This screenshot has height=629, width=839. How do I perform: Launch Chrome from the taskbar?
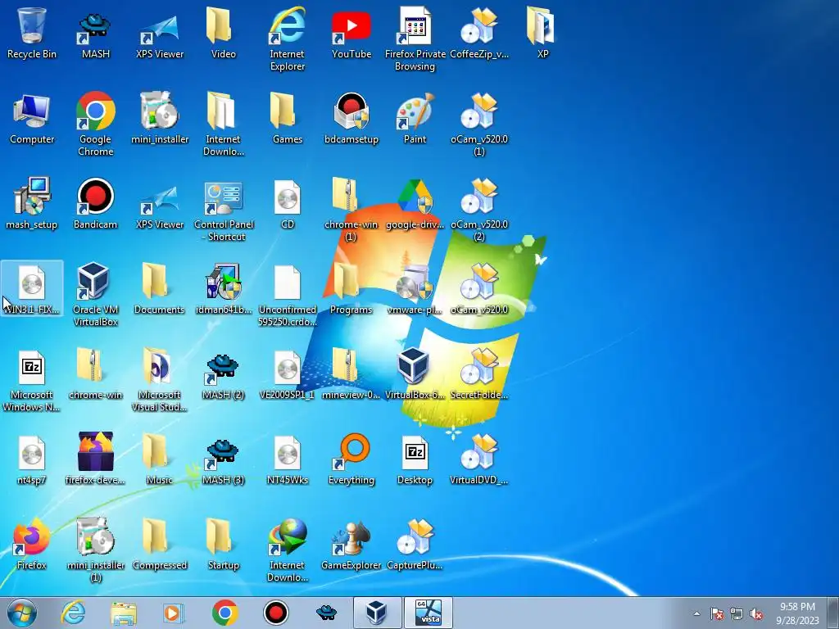225,613
